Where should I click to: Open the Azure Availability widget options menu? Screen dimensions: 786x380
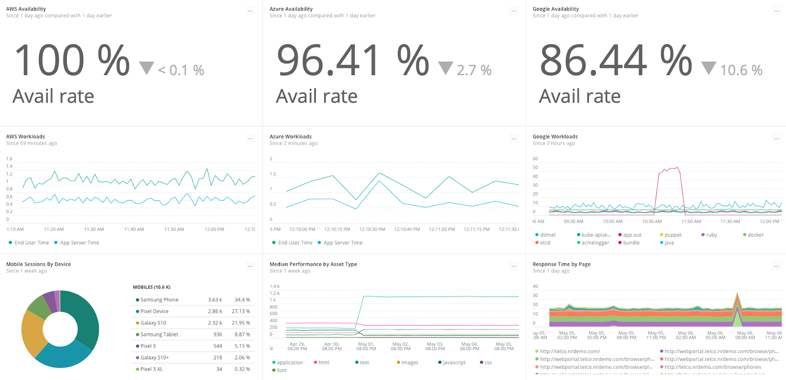[513, 11]
